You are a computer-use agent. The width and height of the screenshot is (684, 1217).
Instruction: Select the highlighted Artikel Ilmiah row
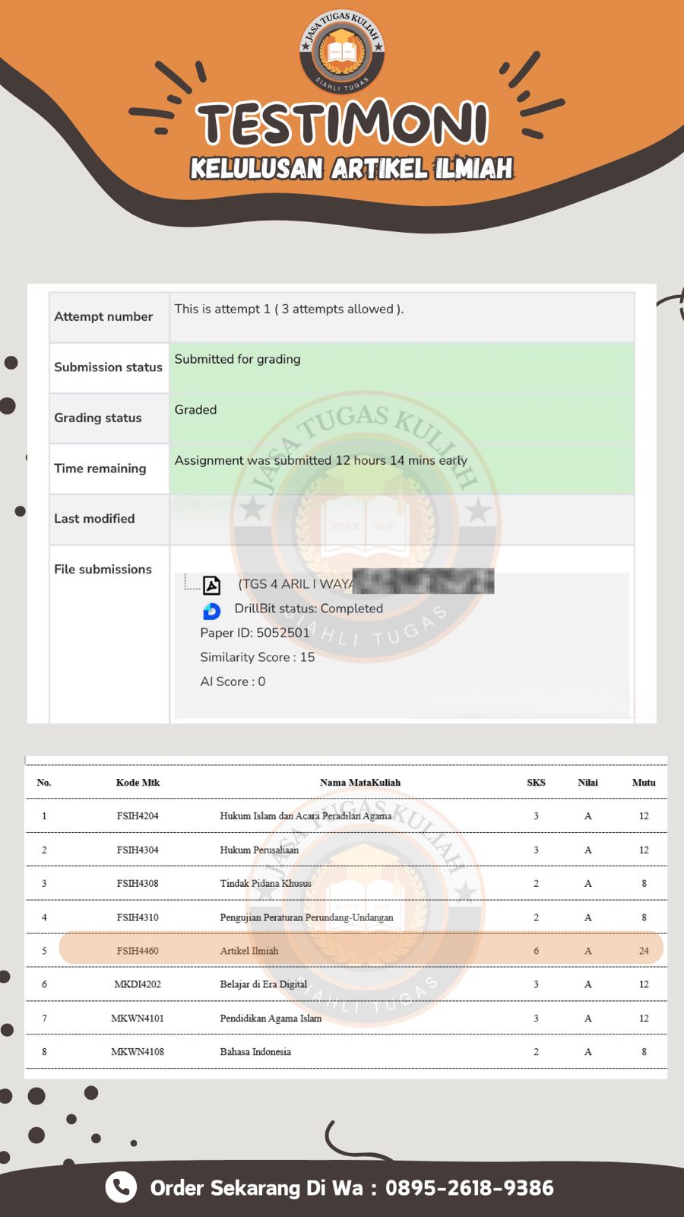pos(361,950)
